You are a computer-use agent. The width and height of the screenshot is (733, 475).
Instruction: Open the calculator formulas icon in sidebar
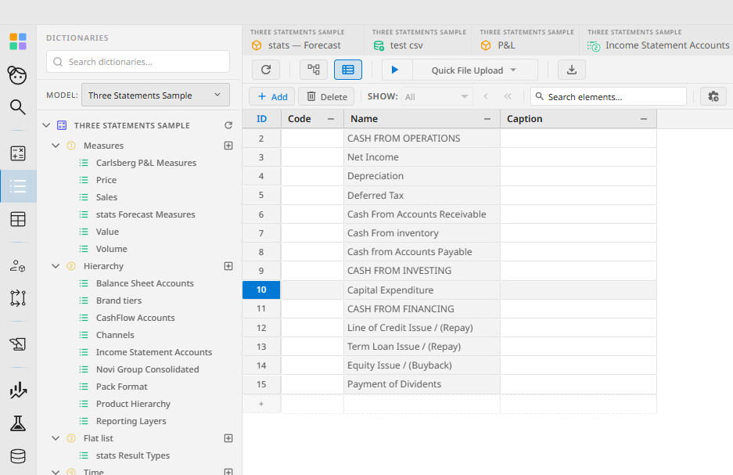[x=18, y=153]
